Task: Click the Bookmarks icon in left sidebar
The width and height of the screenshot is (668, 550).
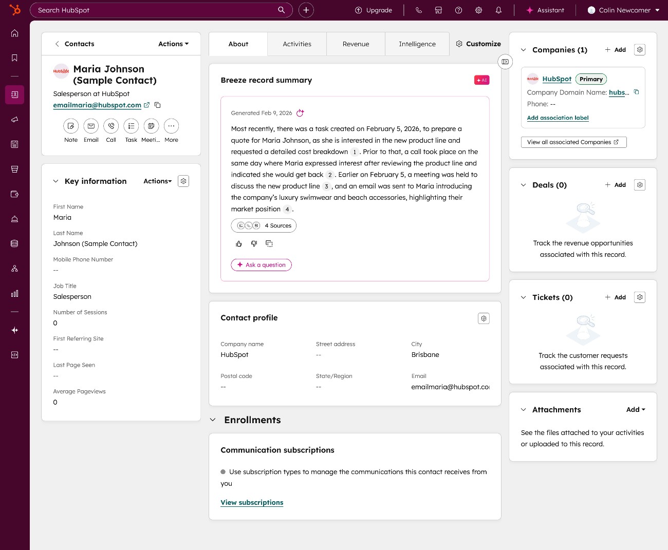Action: pyautogui.click(x=14, y=58)
